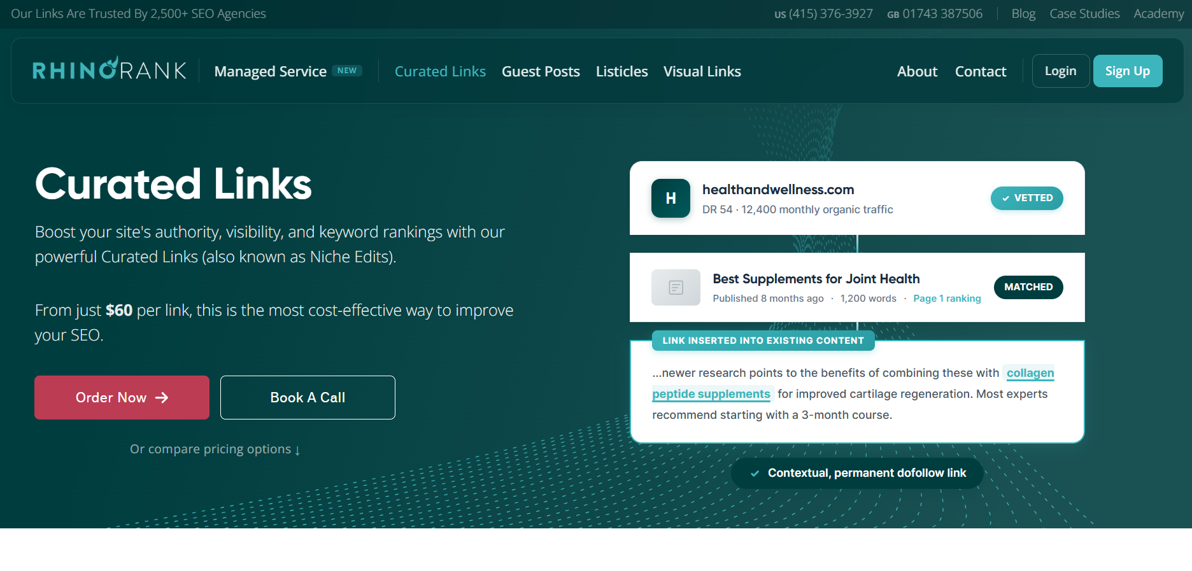Open the Academy link

click(x=1159, y=13)
